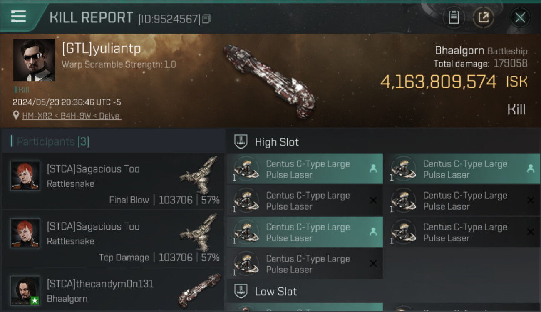
Task: Select Sagacious Too top damage entry
Action: [112, 239]
